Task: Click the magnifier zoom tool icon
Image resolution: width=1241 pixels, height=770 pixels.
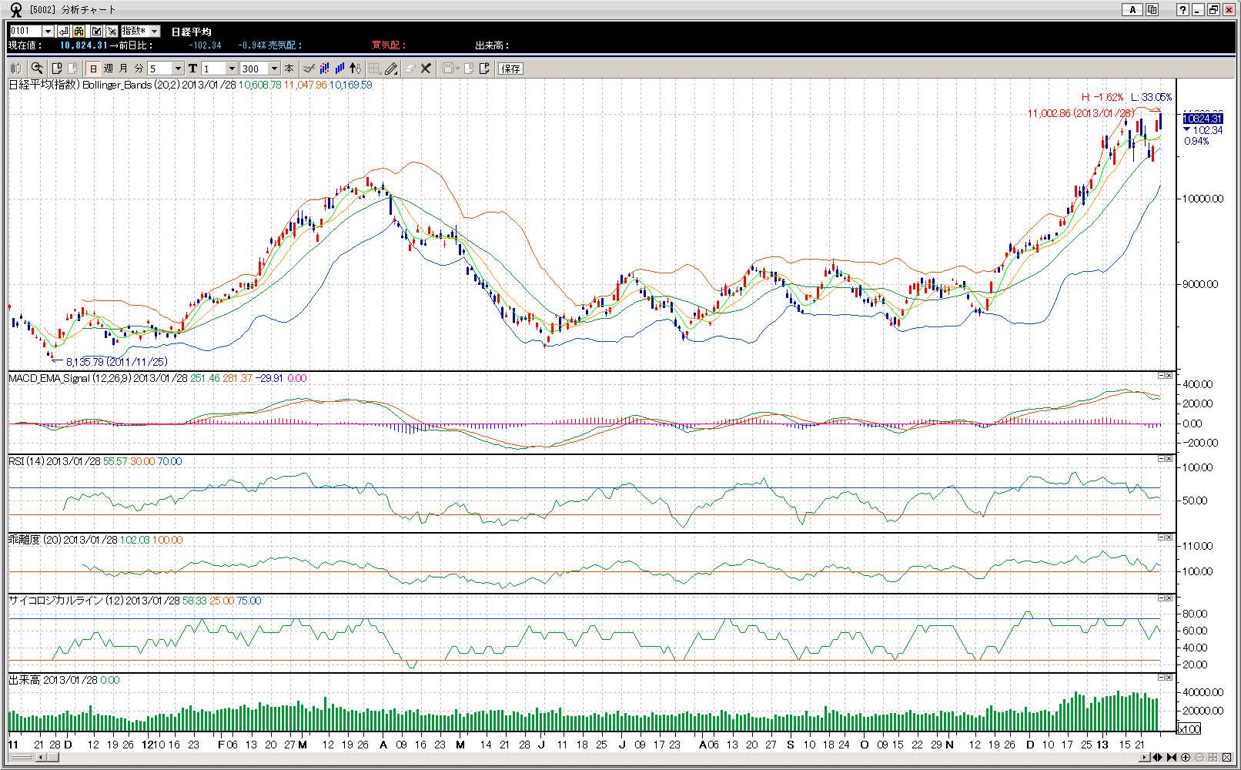Action: [x=37, y=69]
